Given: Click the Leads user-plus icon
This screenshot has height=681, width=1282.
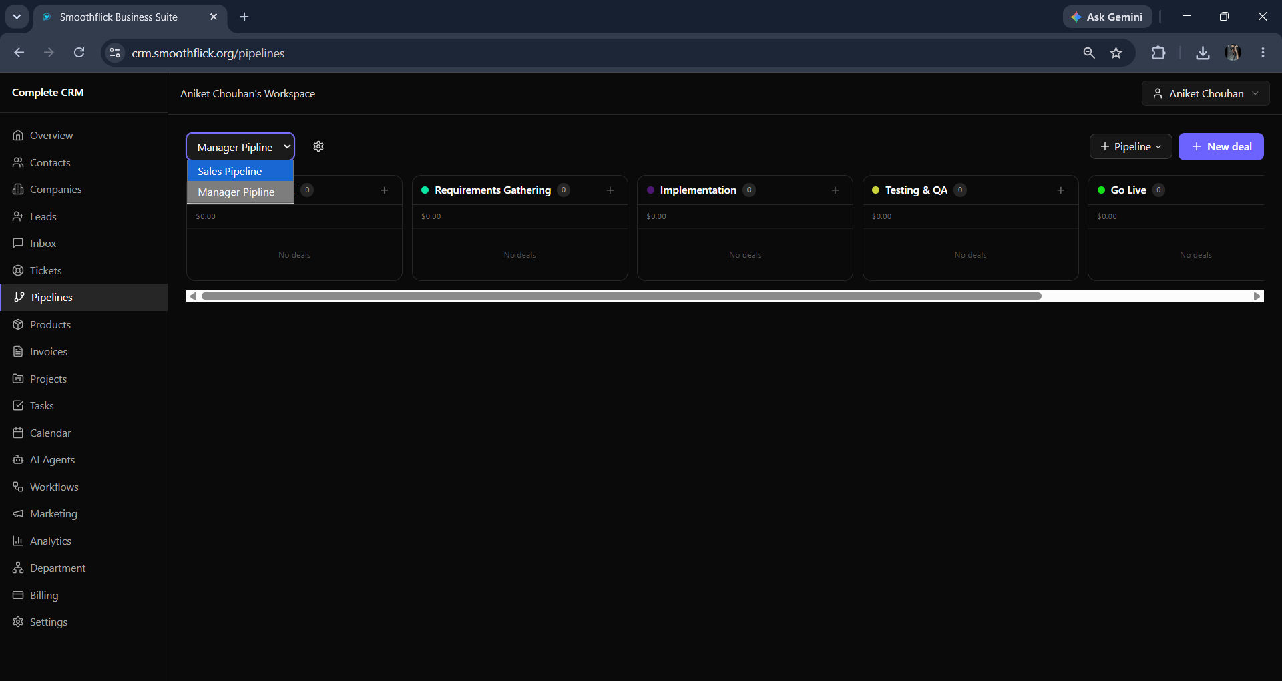Looking at the screenshot, I should tap(18, 216).
